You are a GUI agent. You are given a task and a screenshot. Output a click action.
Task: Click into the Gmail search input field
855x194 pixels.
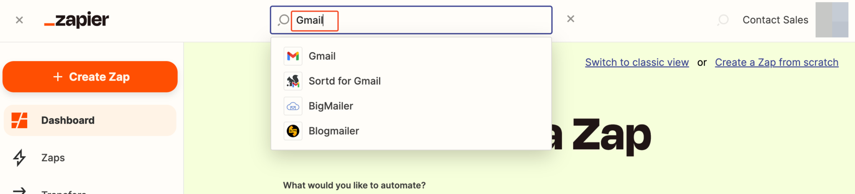click(417, 20)
